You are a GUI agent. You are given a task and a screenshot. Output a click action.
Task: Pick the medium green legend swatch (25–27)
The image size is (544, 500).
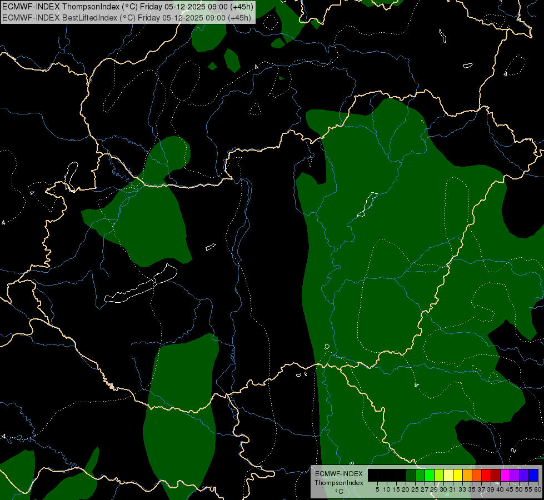point(420,475)
